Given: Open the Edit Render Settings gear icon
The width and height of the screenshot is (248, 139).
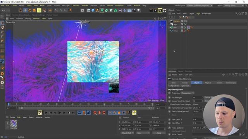Looking at the screenshot, I should click(160, 10).
